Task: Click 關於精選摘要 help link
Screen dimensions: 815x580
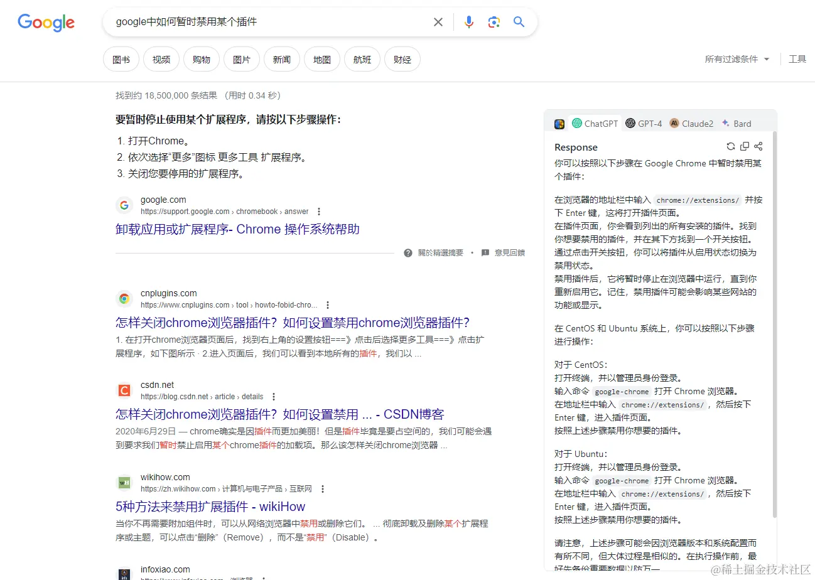Action: coord(440,253)
